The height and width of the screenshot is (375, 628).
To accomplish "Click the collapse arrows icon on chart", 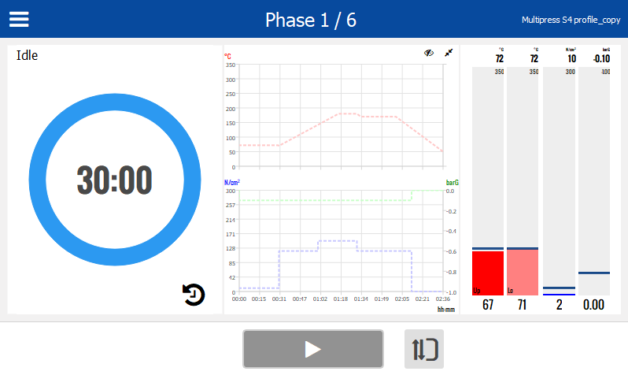I will [449, 53].
